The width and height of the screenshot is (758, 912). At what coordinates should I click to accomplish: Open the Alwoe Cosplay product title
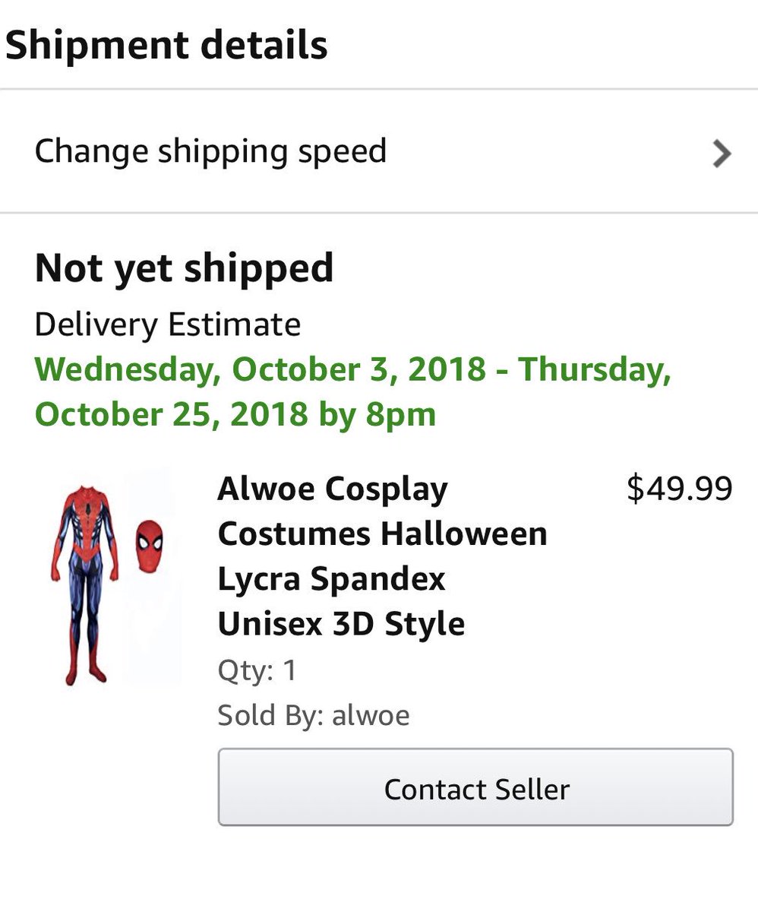tap(332, 489)
